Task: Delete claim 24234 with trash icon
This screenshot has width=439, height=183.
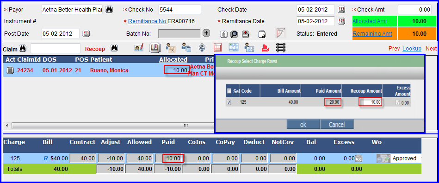Action: click(10, 70)
